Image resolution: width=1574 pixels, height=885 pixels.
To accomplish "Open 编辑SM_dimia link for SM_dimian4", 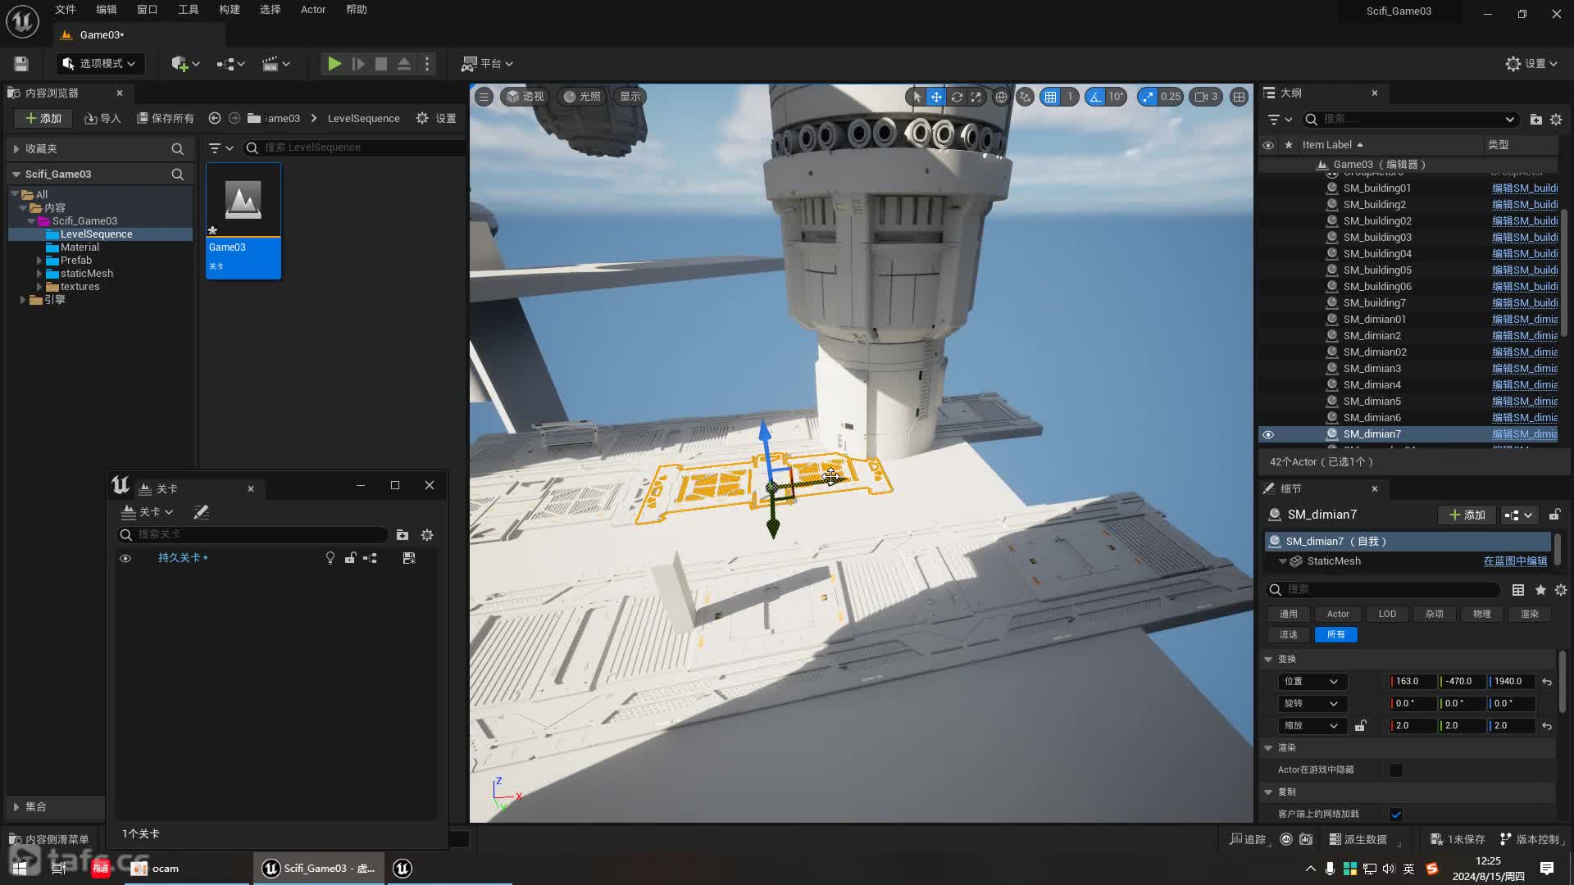I will click(1525, 385).
